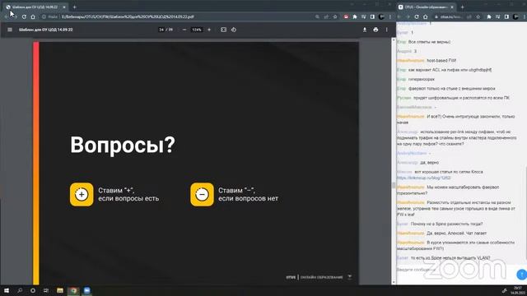Rotate the PDF document counterclockwise
The height and width of the screenshot is (296, 527).
coord(234,30)
